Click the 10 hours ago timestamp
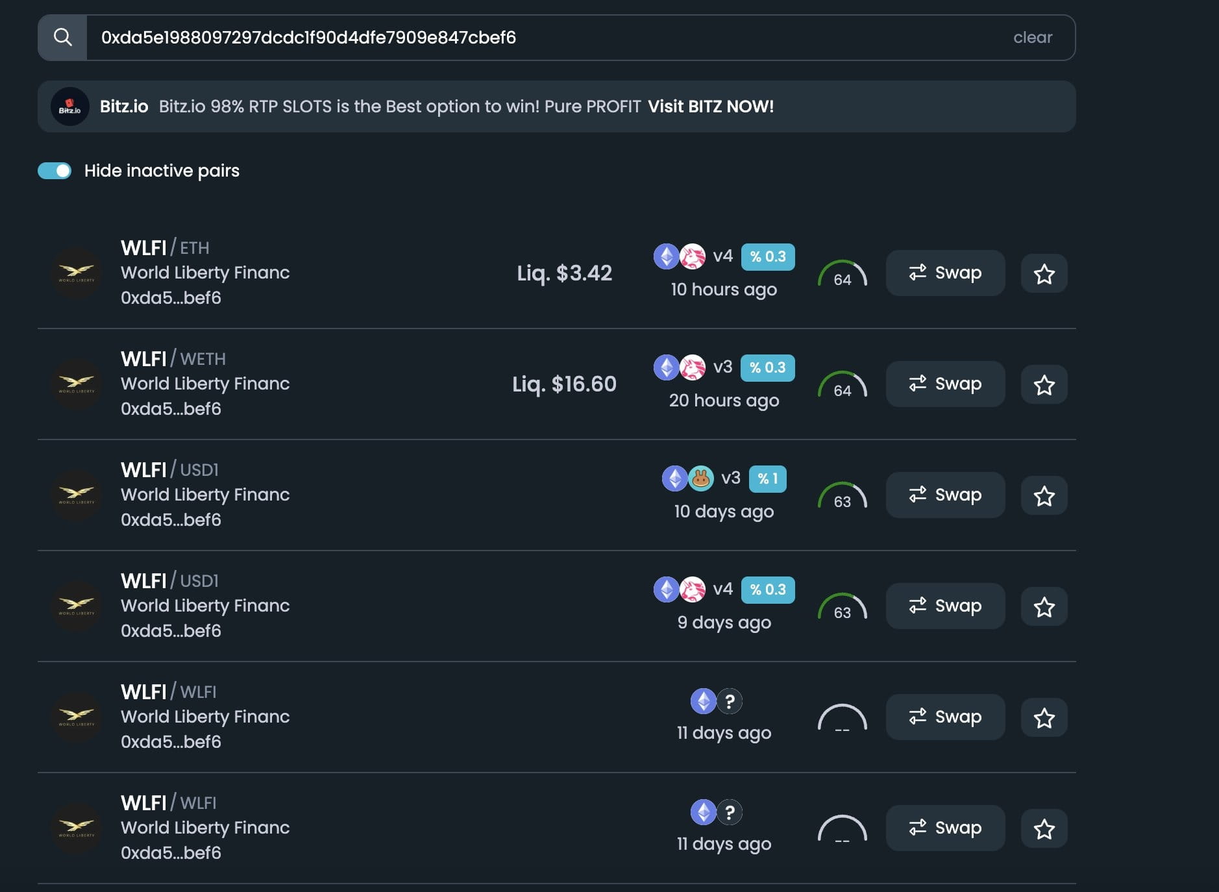The image size is (1219, 892). [724, 290]
